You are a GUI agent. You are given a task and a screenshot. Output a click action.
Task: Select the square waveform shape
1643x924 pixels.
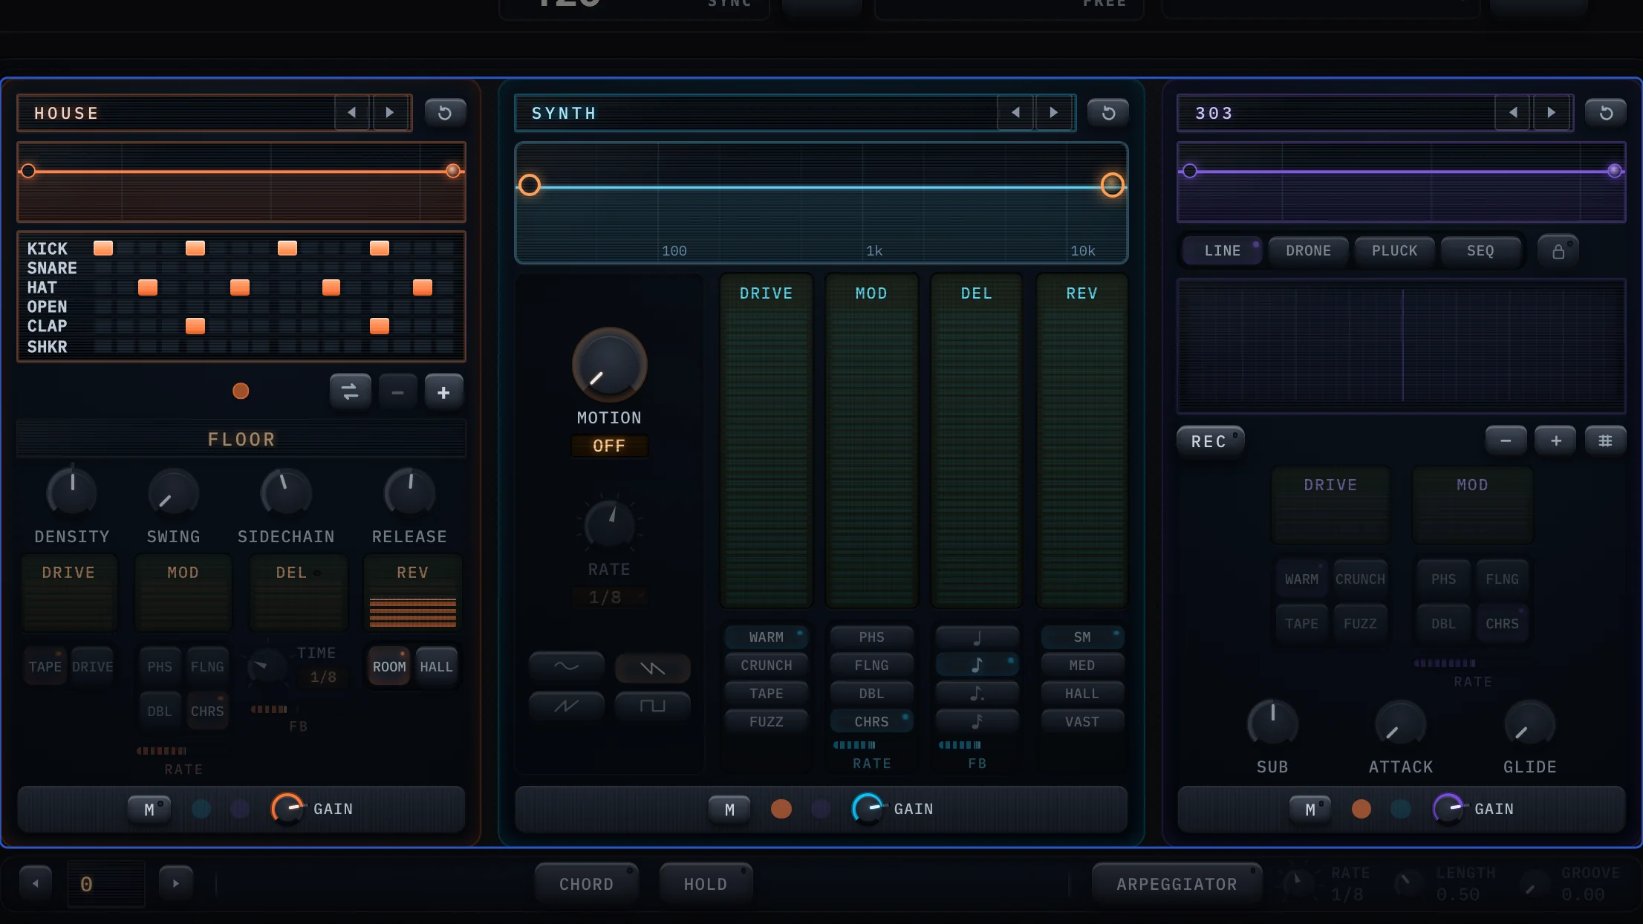(652, 706)
